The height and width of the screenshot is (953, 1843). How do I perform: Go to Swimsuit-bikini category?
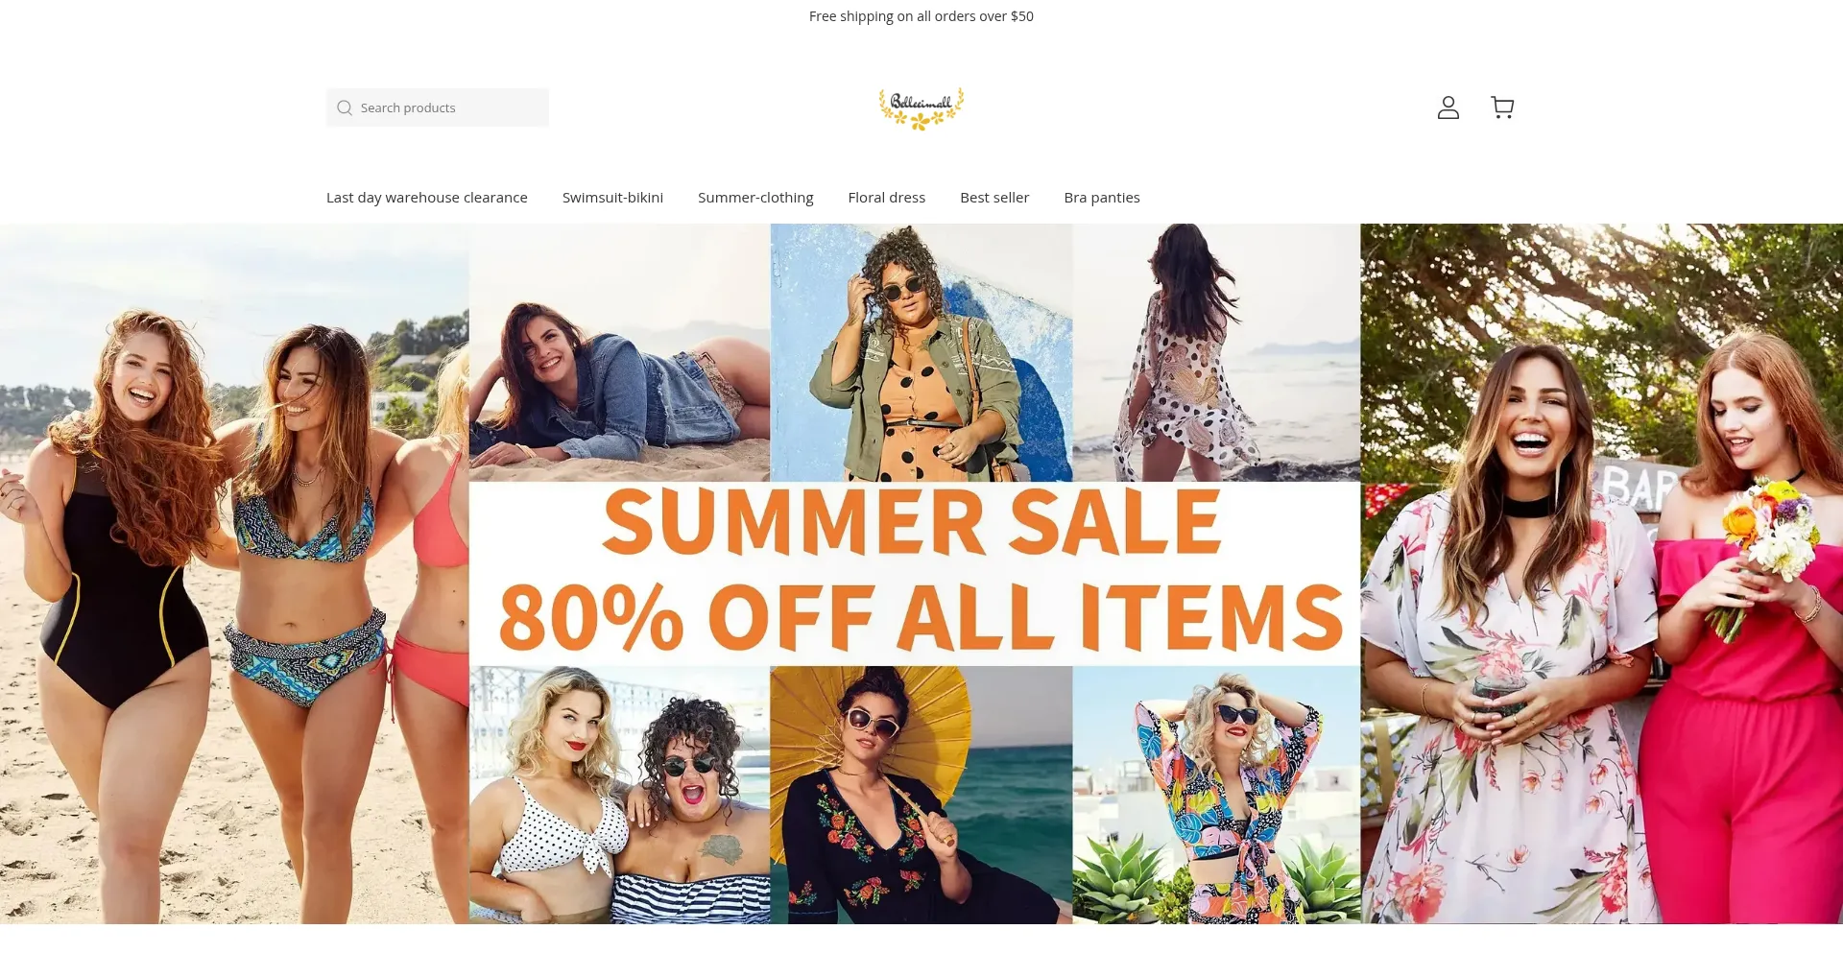pos(612,198)
